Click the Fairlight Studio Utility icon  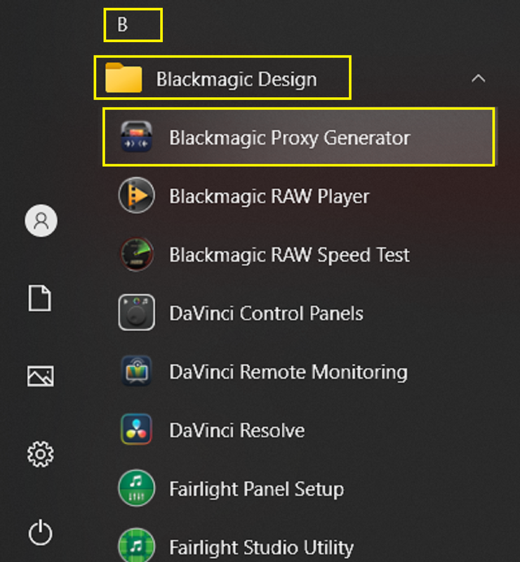pos(136,546)
